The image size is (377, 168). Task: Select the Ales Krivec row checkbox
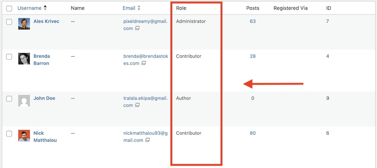9,22
